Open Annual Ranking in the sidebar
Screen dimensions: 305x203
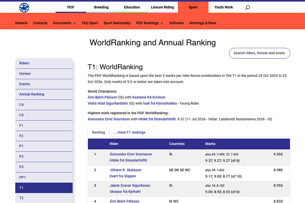(44, 94)
